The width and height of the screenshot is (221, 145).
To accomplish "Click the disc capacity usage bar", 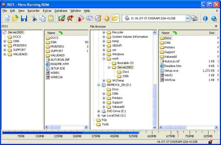I will (70, 133).
